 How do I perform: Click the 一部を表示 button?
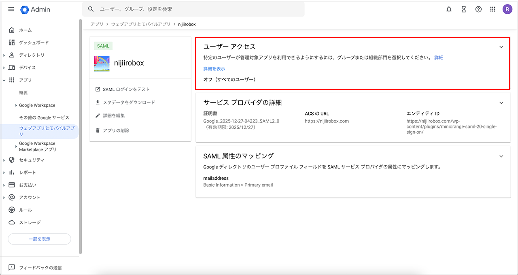point(39,239)
